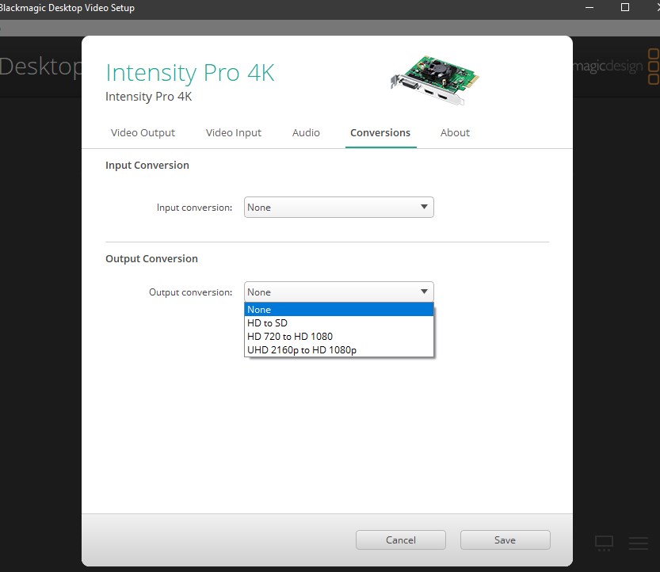
Task: Cancel the settings dialog
Action: (401, 540)
